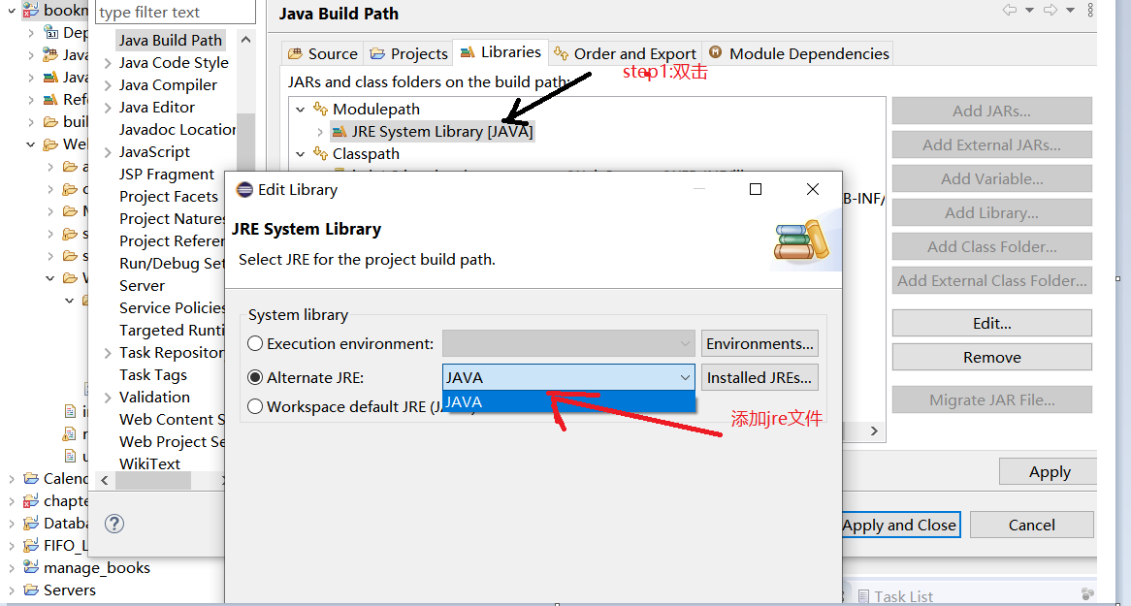The height and width of the screenshot is (606, 1131).
Task: Select Workspace default JRE radio button
Action: pyautogui.click(x=254, y=407)
